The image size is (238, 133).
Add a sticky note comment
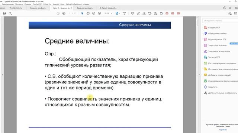pos(132,13)
